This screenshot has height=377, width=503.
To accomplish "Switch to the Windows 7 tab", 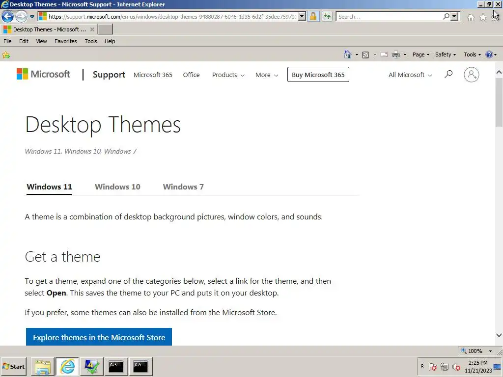I will [x=183, y=187].
